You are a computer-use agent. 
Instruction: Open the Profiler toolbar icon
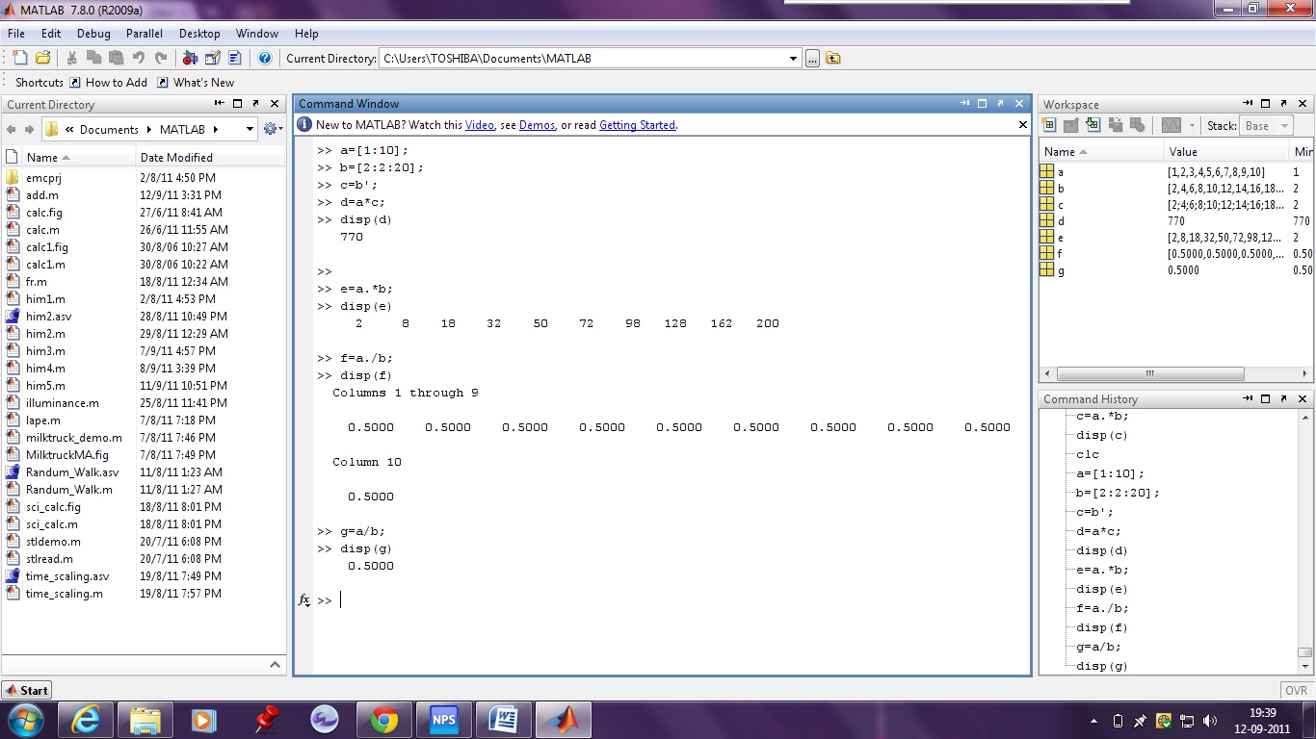[235, 58]
